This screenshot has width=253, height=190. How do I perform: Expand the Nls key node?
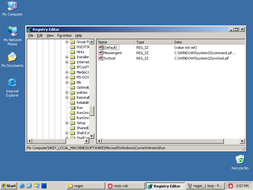(67, 83)
